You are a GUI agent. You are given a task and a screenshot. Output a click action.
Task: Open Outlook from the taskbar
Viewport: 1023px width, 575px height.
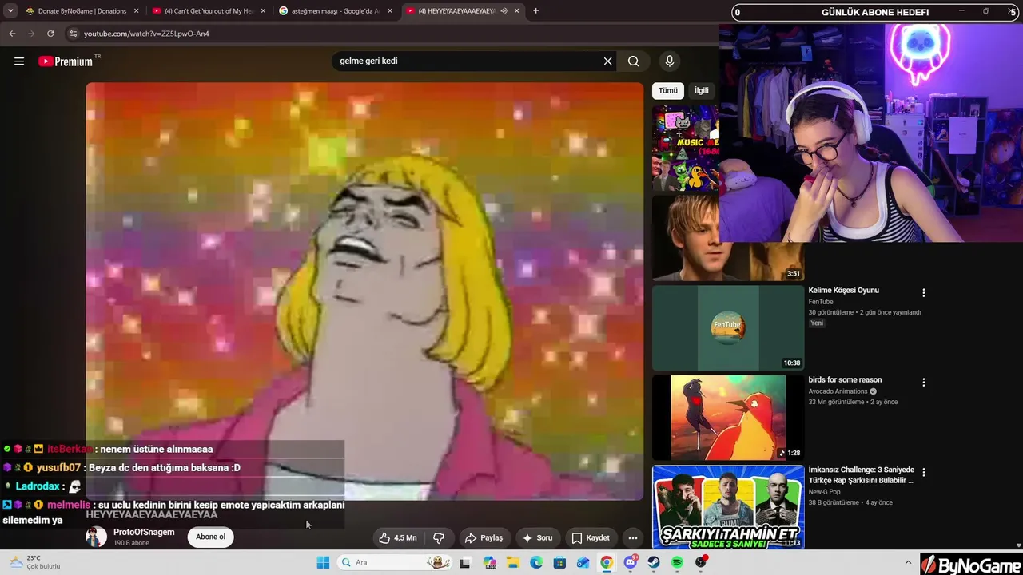click(583, 562)
